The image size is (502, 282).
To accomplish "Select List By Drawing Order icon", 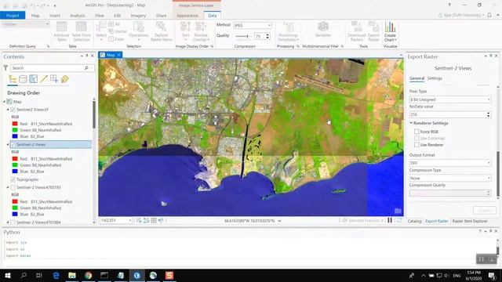I will pyautogui.click(x=13, y=79).
